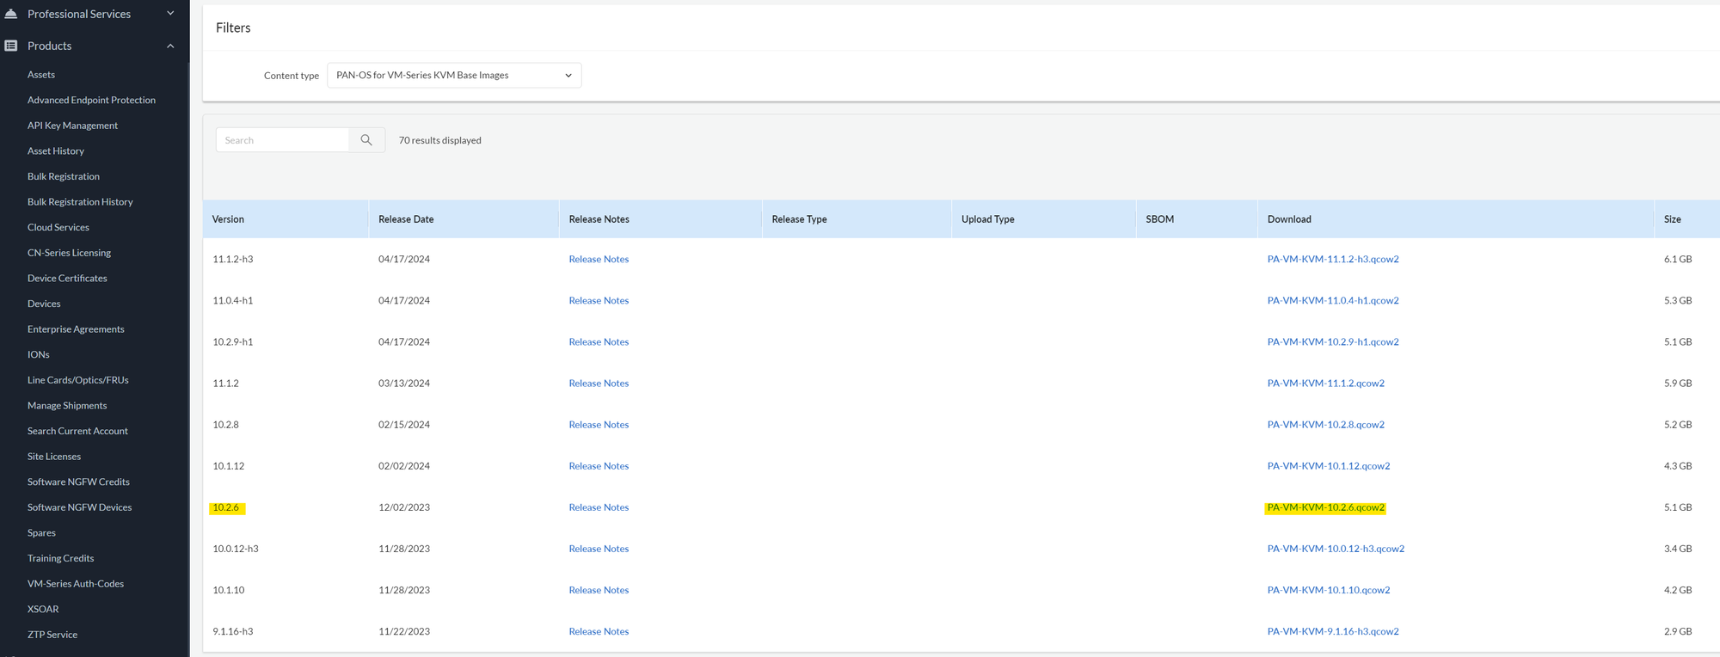Image resolution: width=1720 pixels, height=657 pixels.
Task: Click the Professional Services icon
Action: pyautogui.click(x=11, y=14)
